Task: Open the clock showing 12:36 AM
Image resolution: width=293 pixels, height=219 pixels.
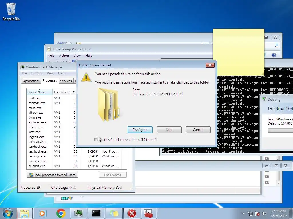Action: 278,214
